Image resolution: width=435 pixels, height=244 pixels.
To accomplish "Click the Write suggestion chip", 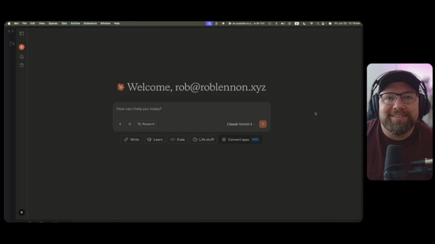I will (x=132, y=140).
